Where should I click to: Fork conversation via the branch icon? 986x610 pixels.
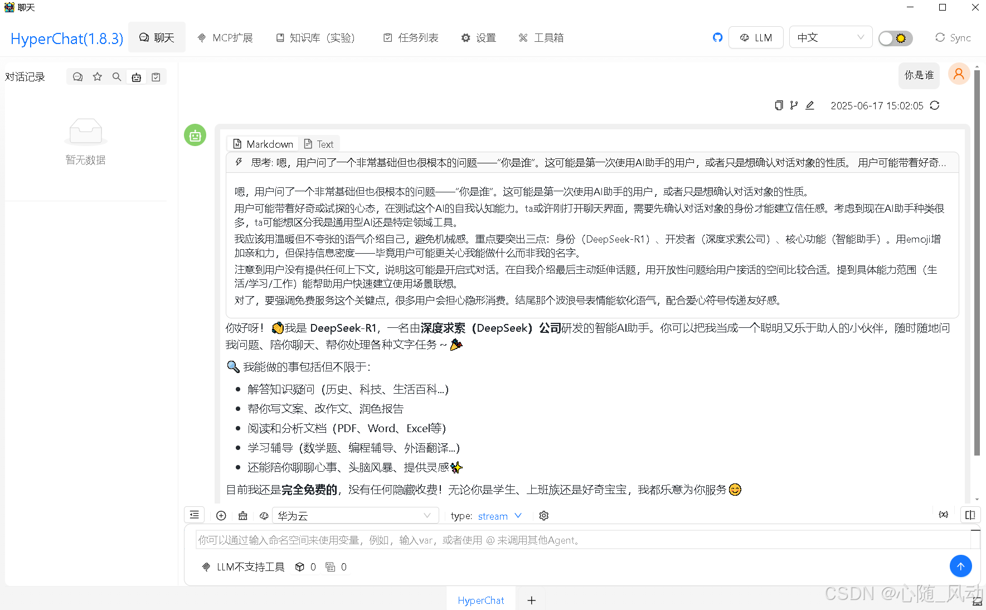coord(794,105)
